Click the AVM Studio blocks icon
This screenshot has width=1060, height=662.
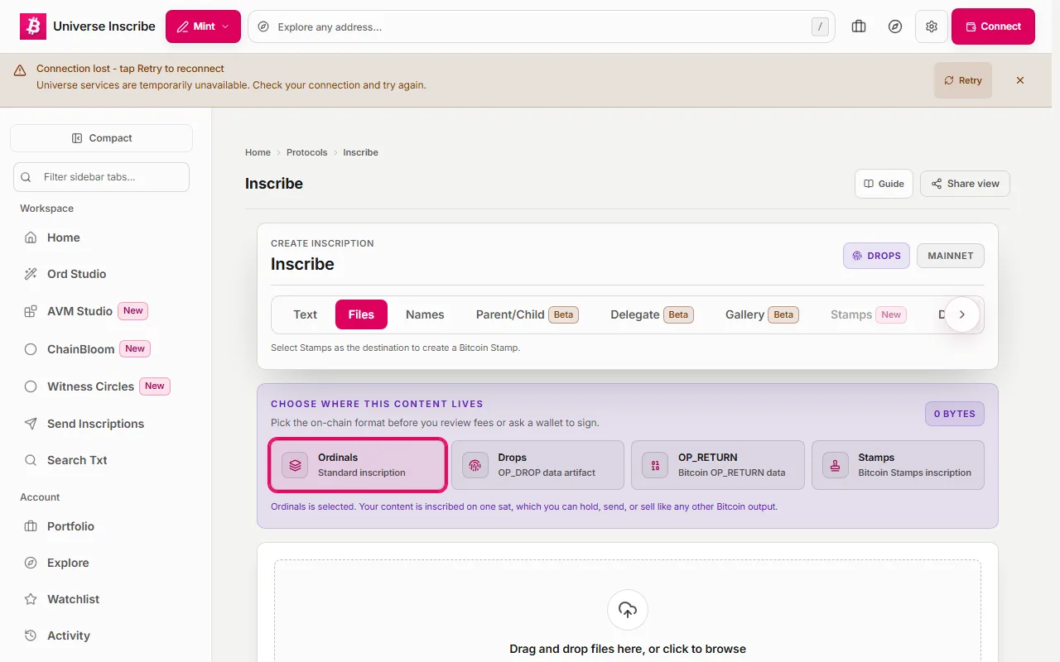31,311
